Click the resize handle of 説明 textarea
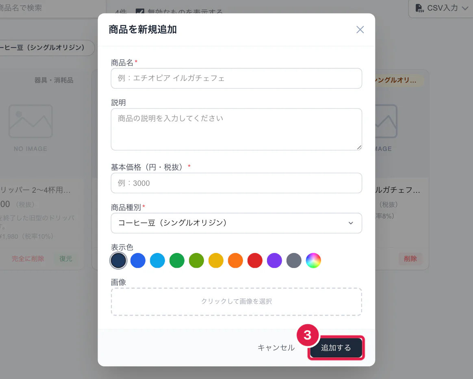Viewport: 473px width, 379px height. point(359,147)
